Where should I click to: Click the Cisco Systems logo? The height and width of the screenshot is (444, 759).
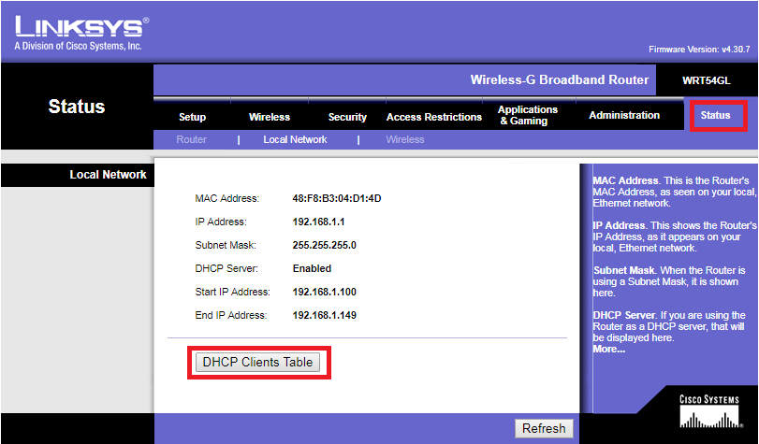709,411
